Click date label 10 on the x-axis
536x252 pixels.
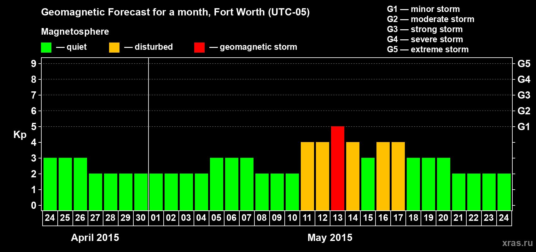[292, 218]
